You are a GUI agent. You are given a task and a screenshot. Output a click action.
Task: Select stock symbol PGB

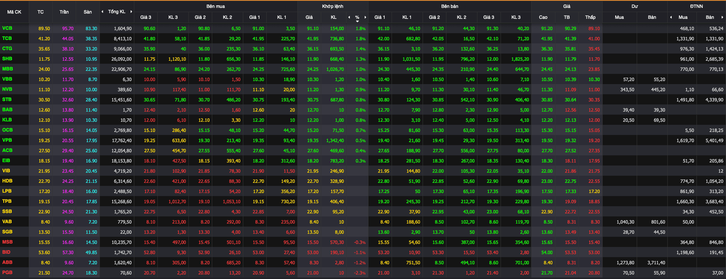click(x=7, y=273)
